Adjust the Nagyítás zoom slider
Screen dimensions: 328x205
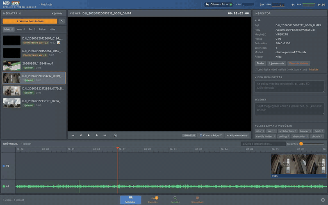[x=312, y=144]
